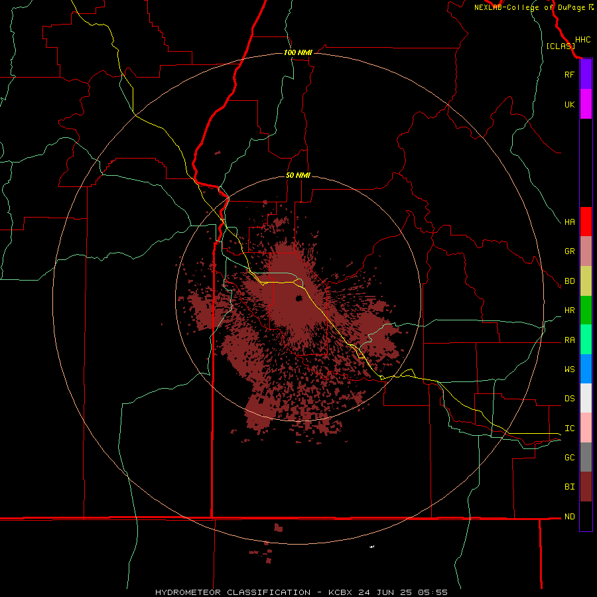Click the small white marker near bottom
This screenshot has width=597, height=597.
[372, 547]
